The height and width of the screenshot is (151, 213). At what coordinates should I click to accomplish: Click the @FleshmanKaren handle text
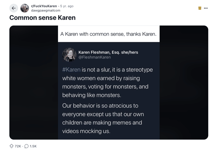[95, 57]
